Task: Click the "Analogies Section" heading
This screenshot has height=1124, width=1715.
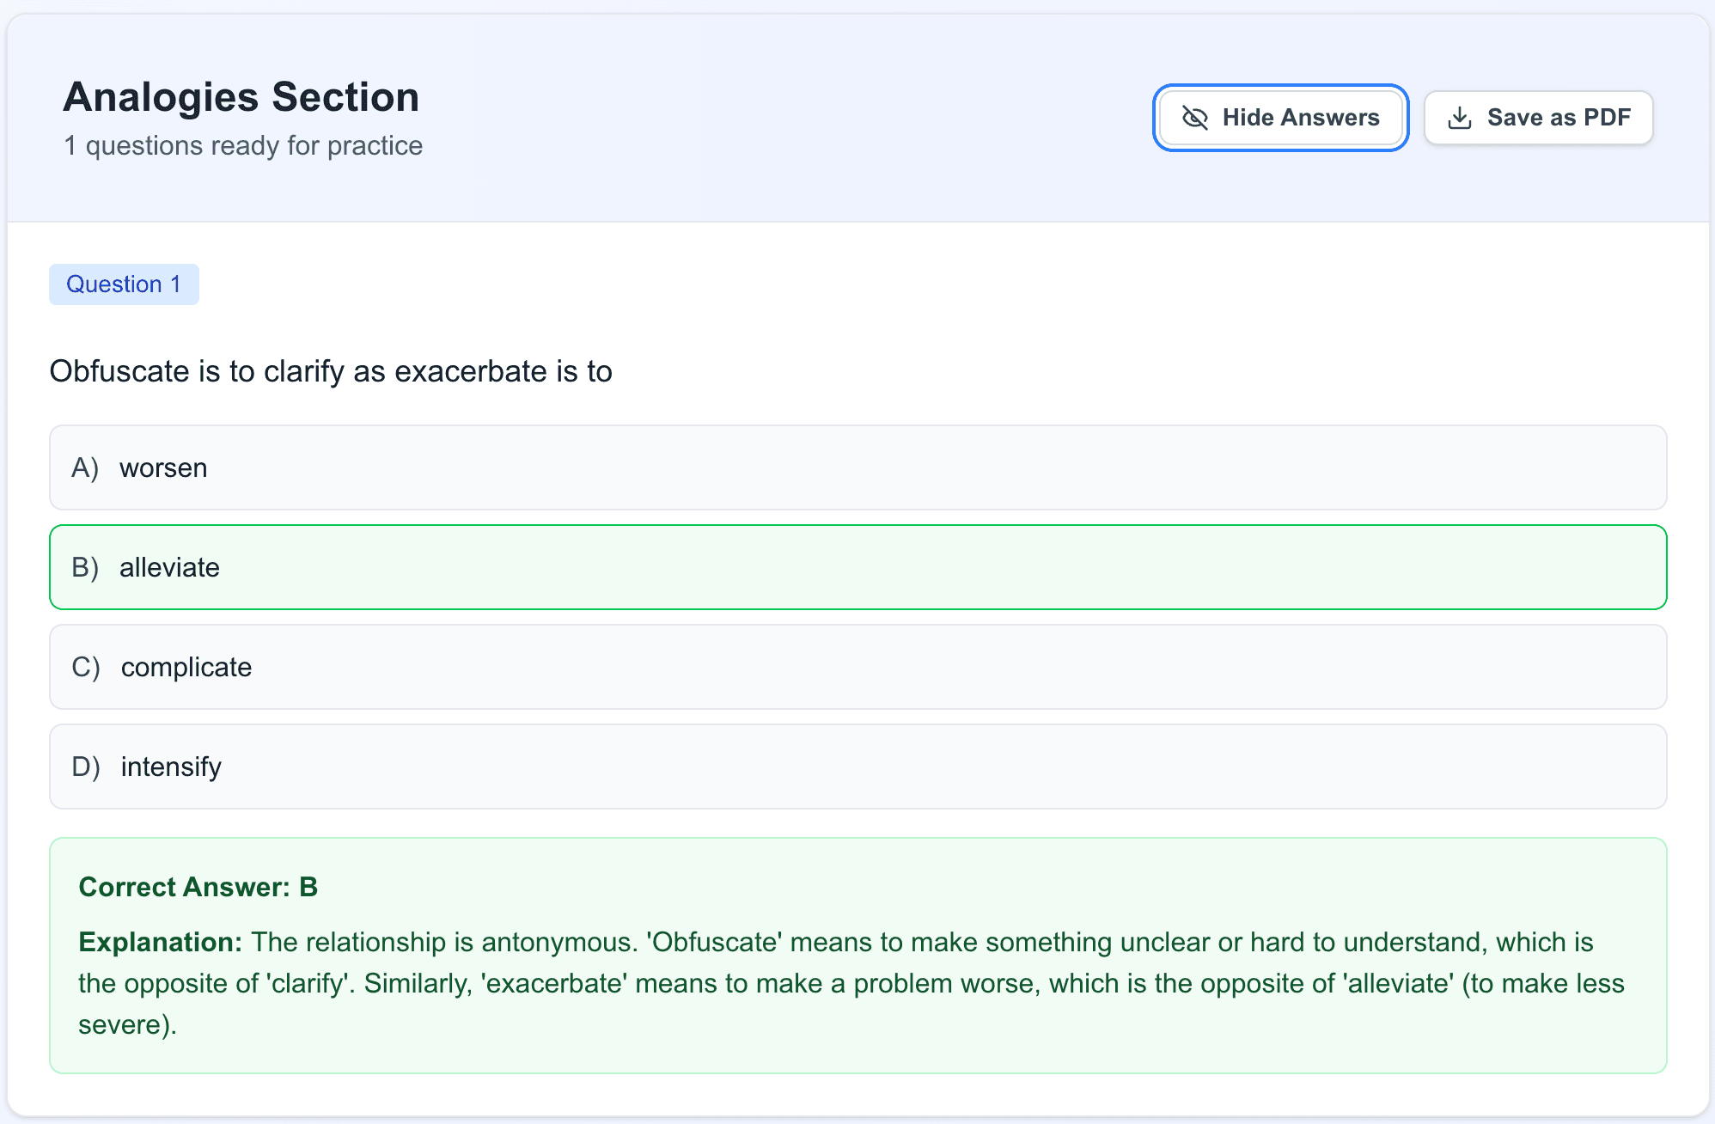Action: [x=241, y=96]
